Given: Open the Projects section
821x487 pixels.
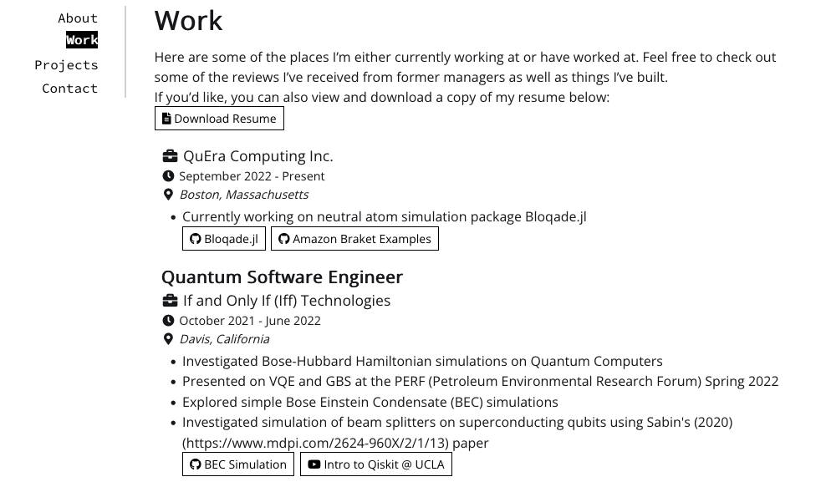Looking at the screenshot, I should pyautogui.click(x=66, y=65).
